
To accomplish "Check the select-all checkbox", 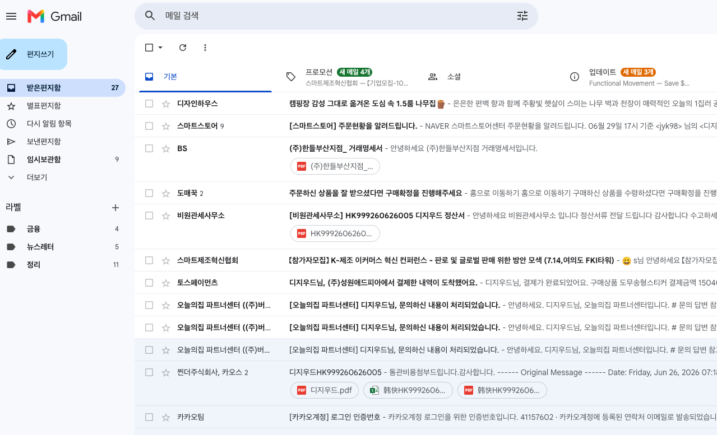I will pos(149,48).
